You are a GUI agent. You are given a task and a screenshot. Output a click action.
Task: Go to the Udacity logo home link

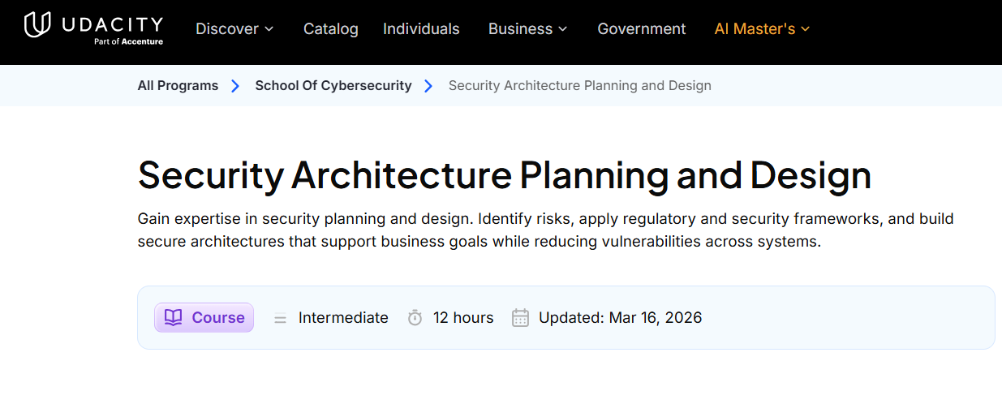click(x=93, y=28)
